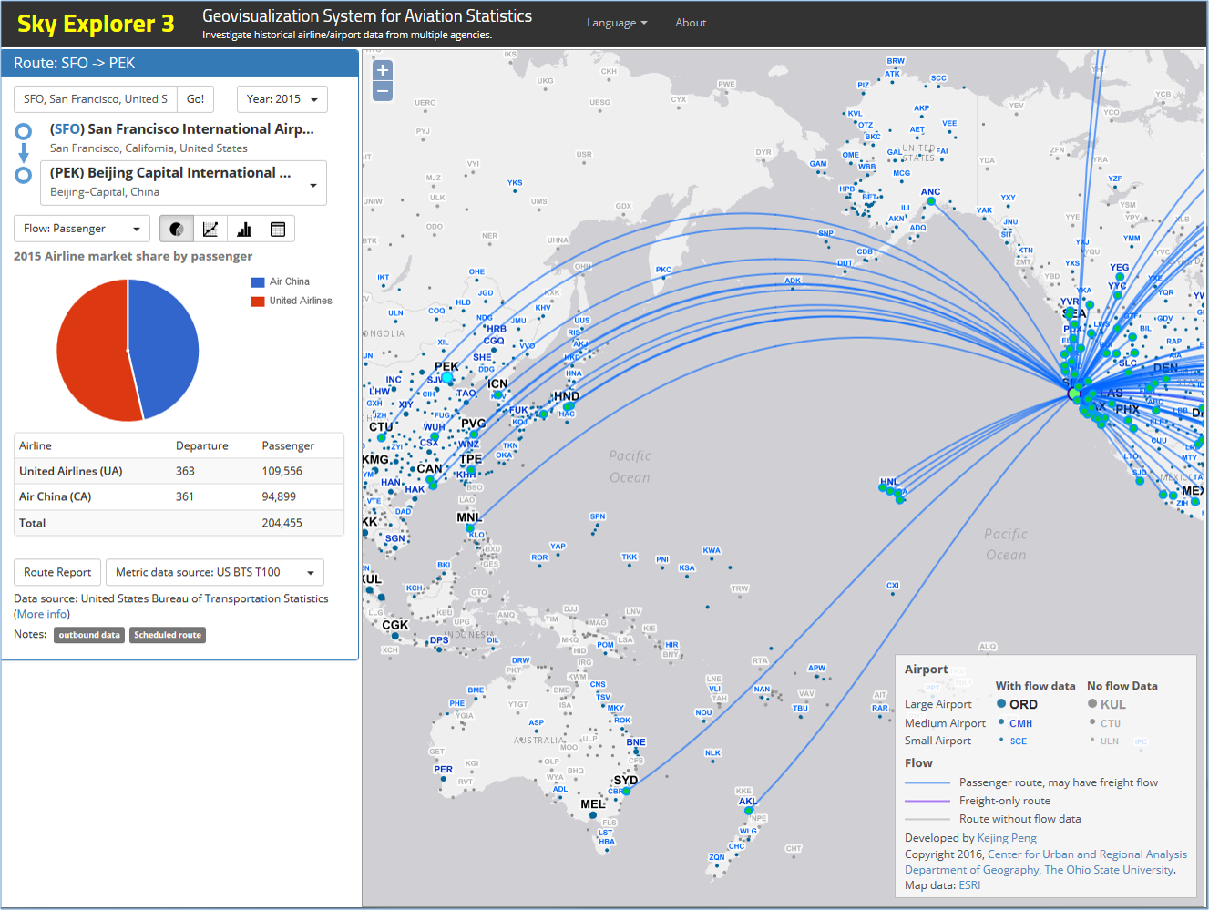Screen dimensions: 1209x910
Task: Switch to line chart view
Action: point(210,229)
